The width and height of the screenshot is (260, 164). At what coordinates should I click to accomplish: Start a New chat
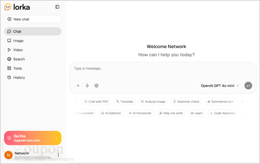[33, 19]
